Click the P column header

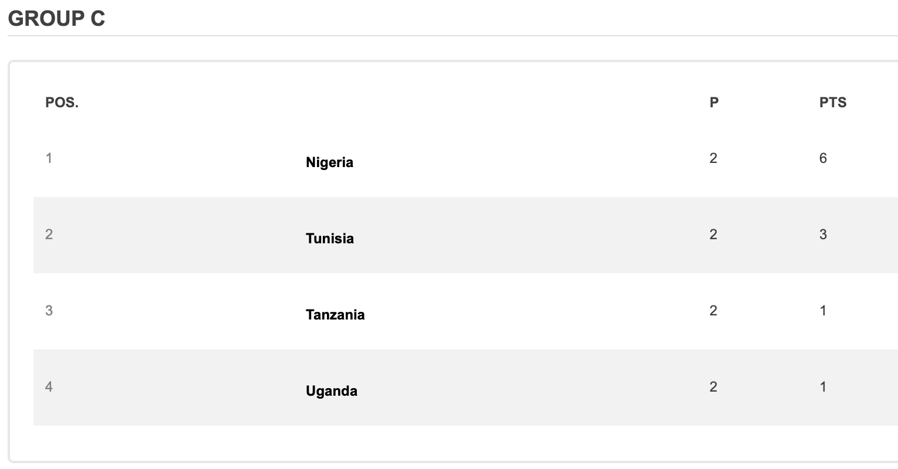714,103
